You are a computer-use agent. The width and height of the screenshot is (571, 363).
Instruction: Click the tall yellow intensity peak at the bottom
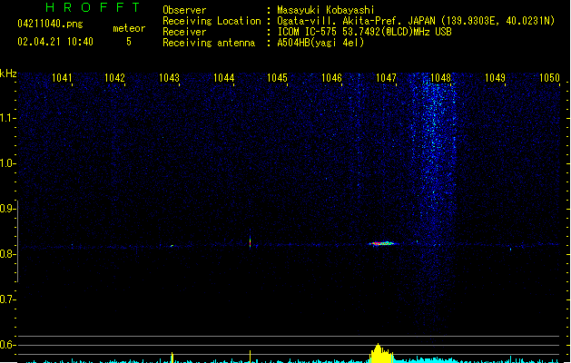(381, 353)
